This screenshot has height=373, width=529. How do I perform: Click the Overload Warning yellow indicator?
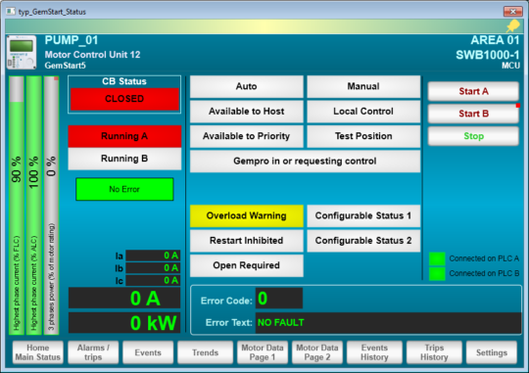(247, 215)
